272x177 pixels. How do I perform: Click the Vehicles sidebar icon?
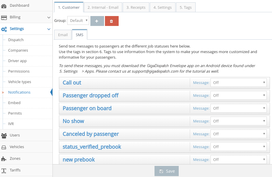click(x=4, y=147)
